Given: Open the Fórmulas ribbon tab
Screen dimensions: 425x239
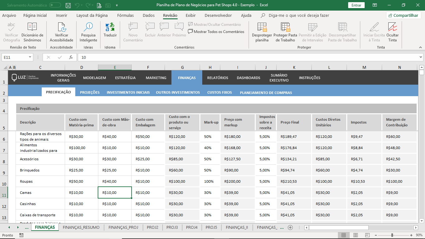Looking at the screenshot, I should pos(125,16).
